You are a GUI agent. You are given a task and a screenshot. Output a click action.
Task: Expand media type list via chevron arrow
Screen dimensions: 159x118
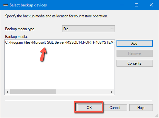coord(112,29)
